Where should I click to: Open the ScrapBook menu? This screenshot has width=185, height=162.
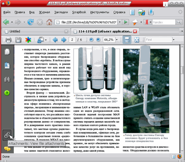(79, 12)
